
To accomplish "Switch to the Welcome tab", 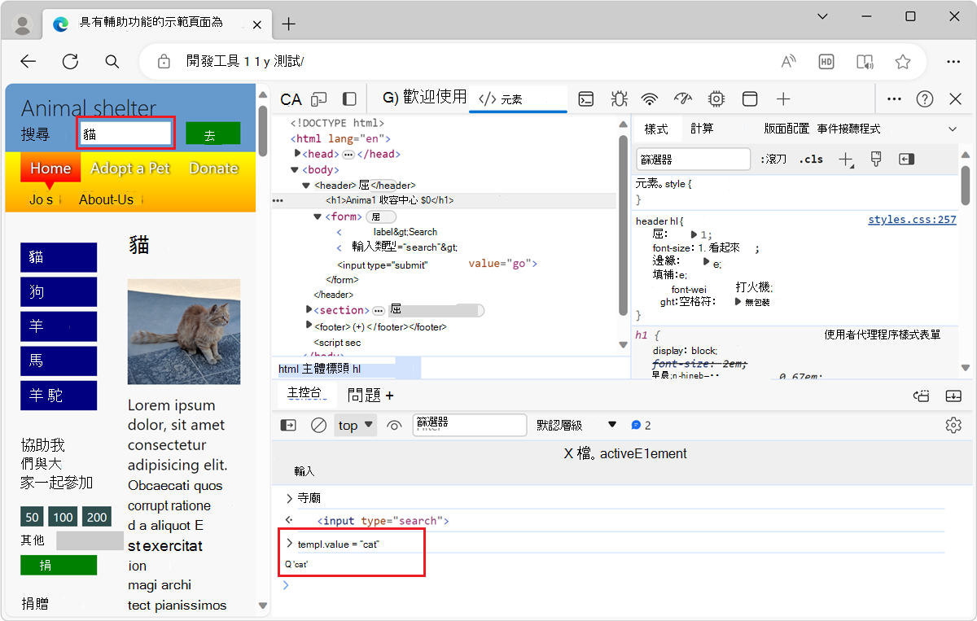I will point(424,98).
